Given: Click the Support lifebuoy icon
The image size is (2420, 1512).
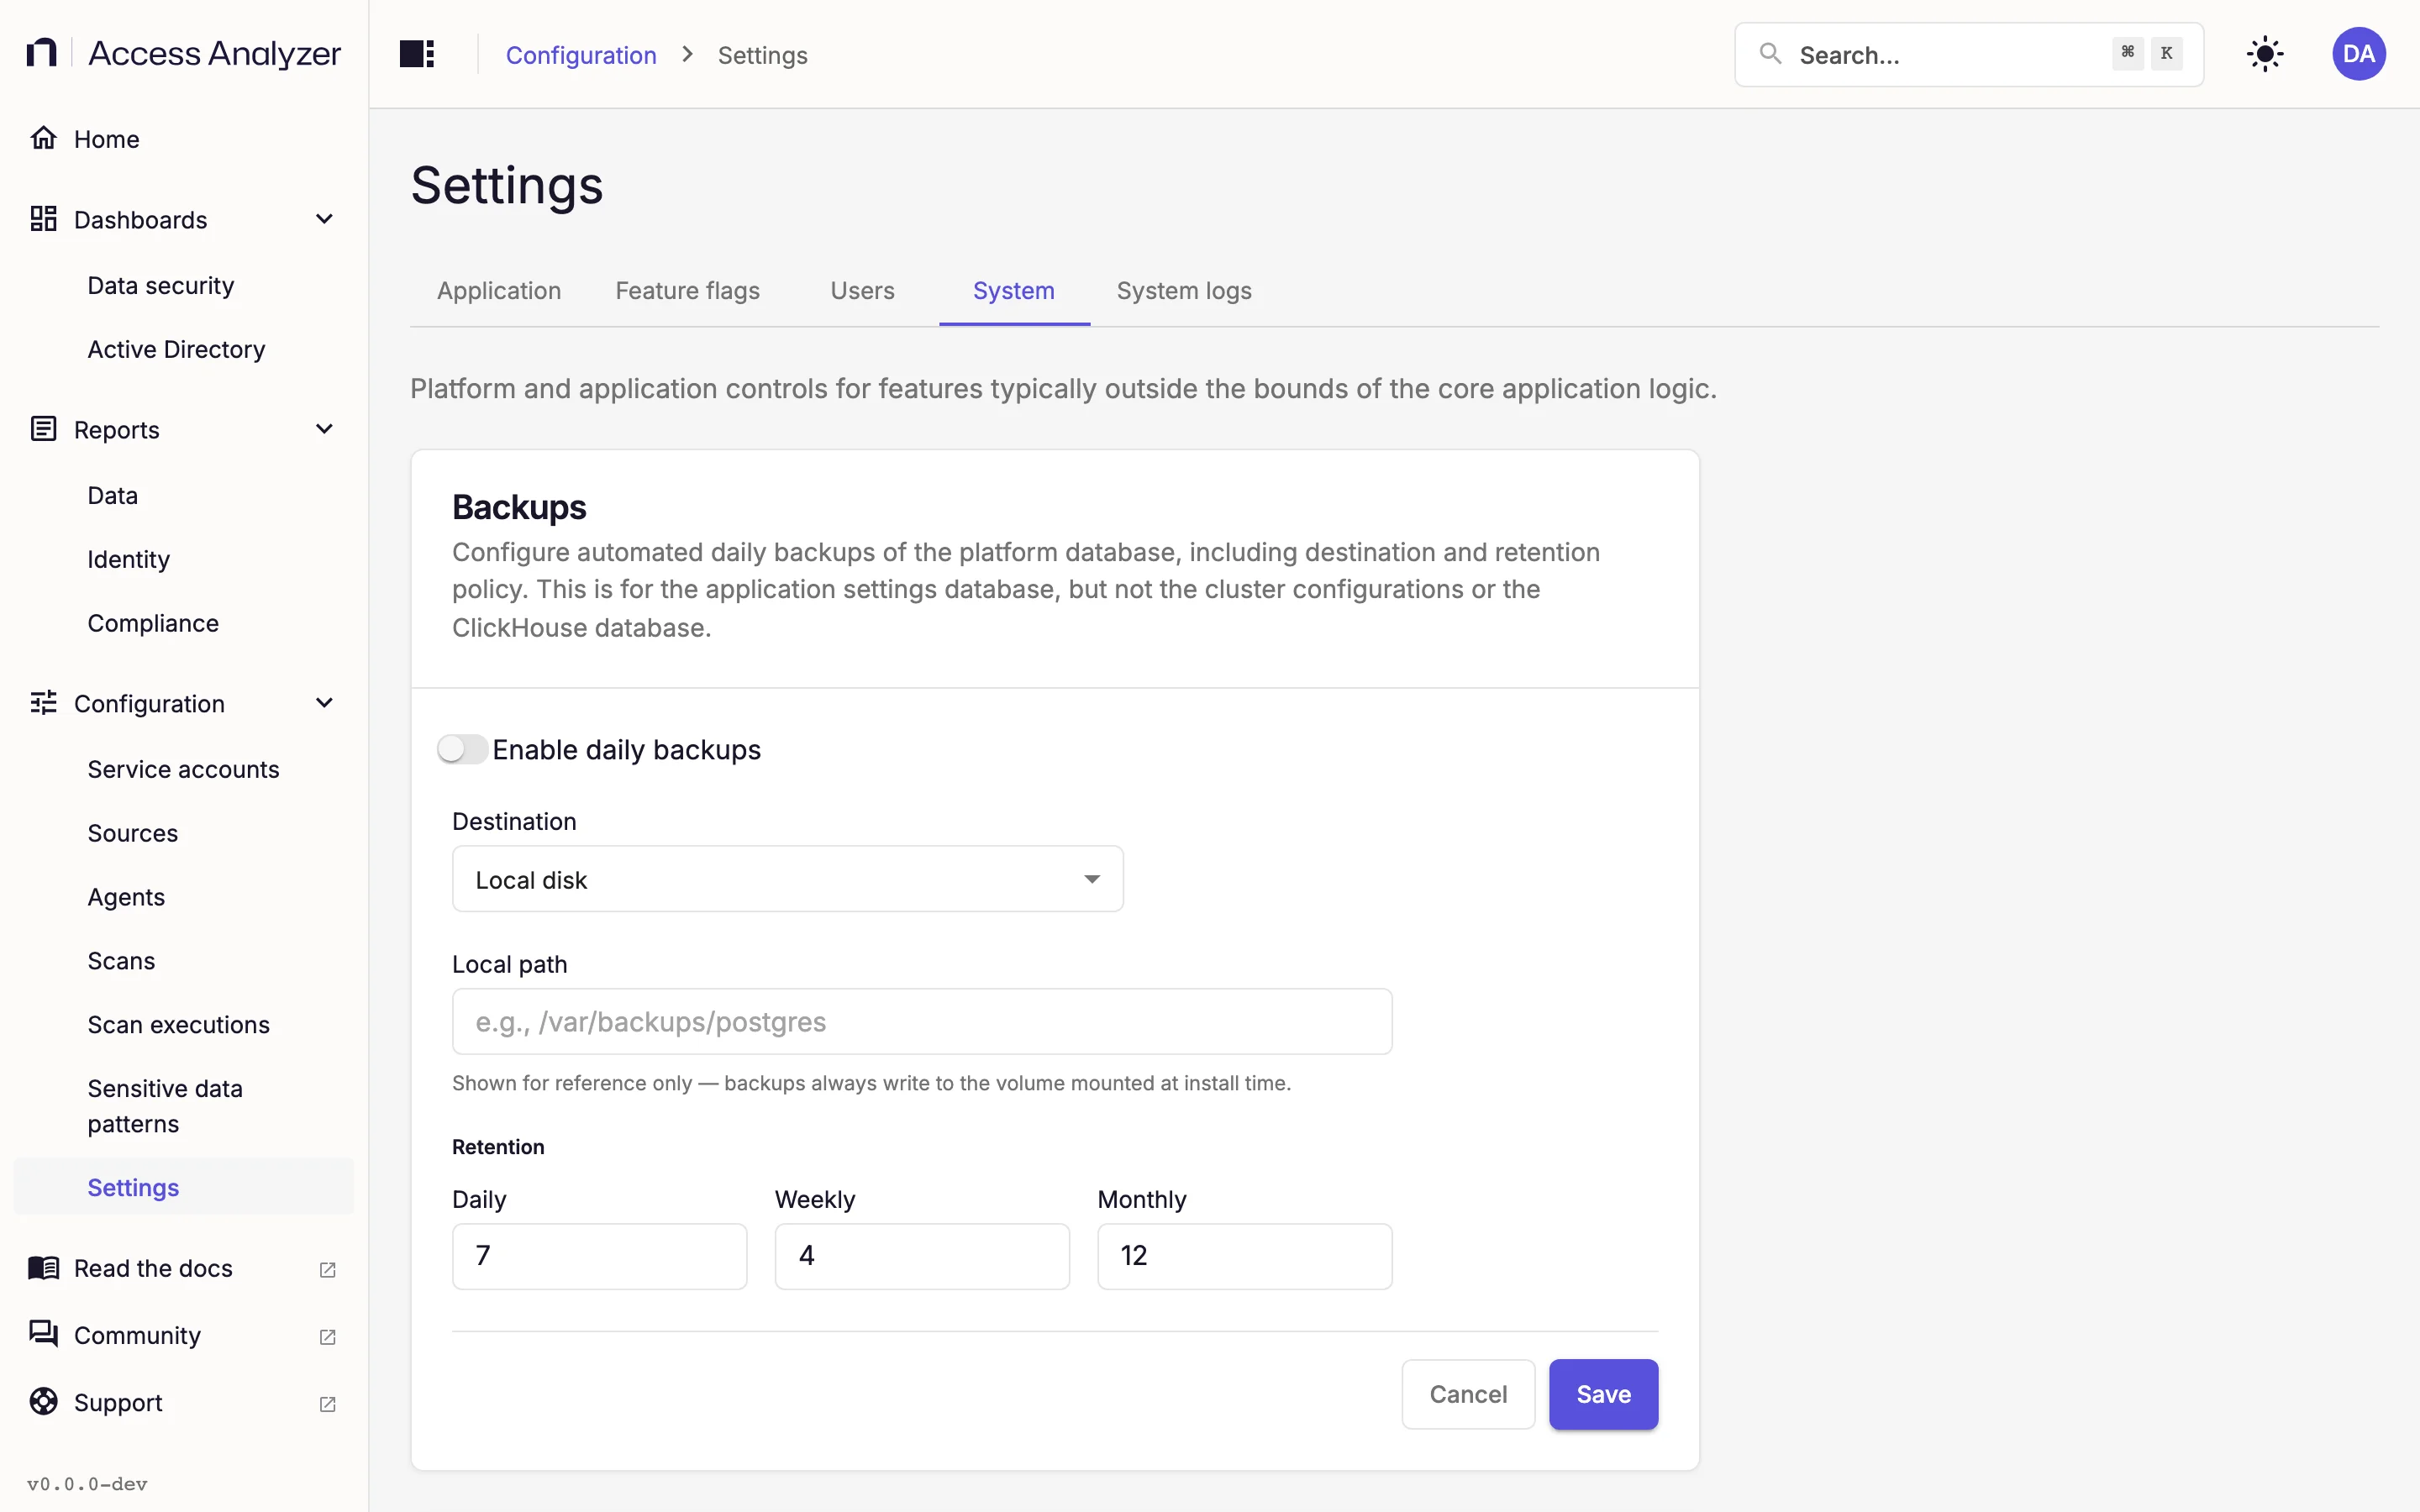Looking at the screenshot, I should tap(43, 1402).
